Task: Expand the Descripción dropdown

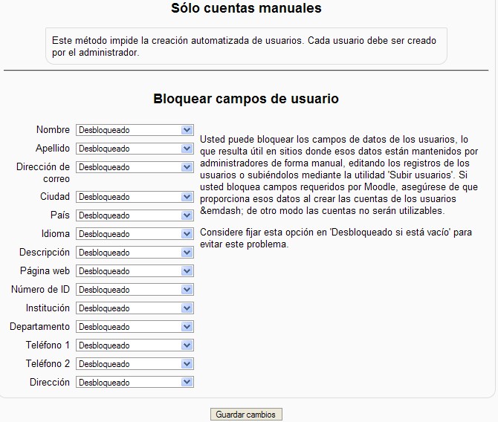Action: (135, 253)
